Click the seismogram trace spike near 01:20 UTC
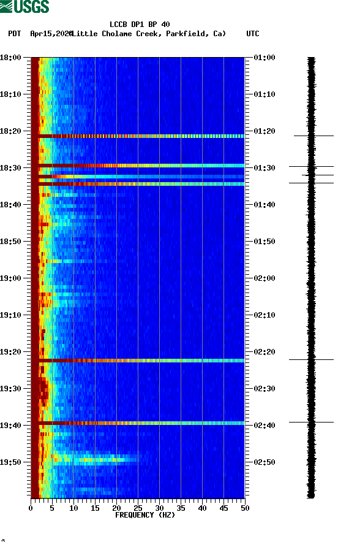338x547 pixels. [x=314, y=136]
